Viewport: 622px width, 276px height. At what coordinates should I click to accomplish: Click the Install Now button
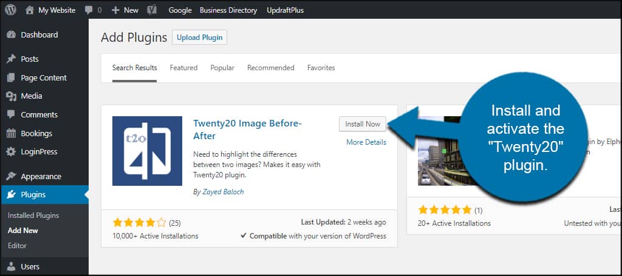[x=363, y=124]
